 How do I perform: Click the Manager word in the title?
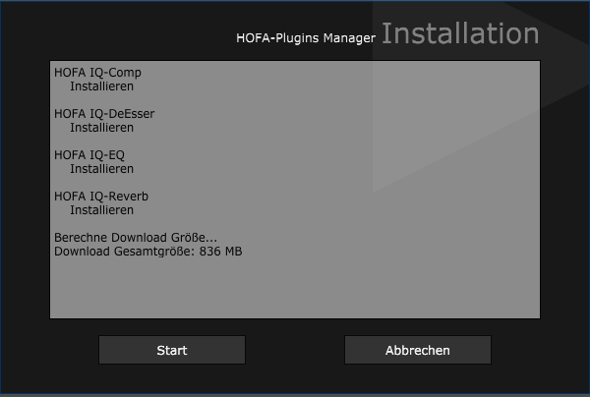[x=349, y=38]
